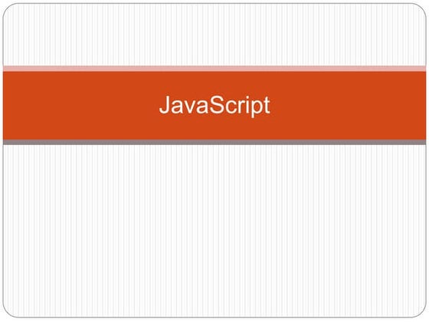This screenshot has height=322, width=429.
Task: Select the slide's bottom border edge
Action: (x=215, y=317)
